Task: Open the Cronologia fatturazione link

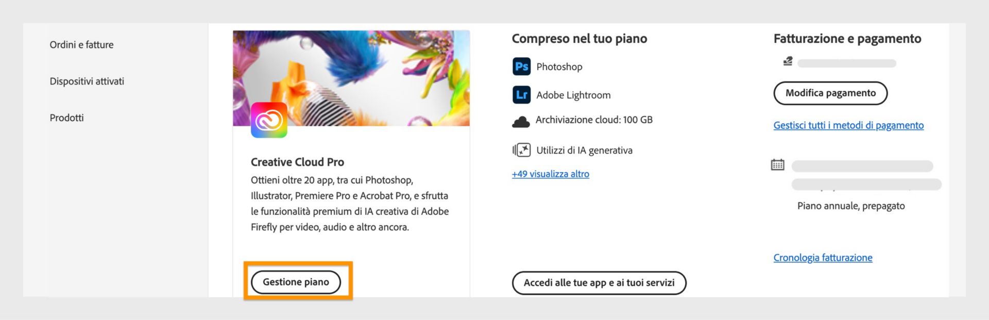Action: click(823, 258)
